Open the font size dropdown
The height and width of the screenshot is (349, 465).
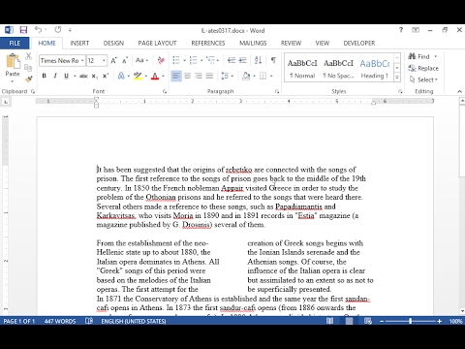pos(104,60)
